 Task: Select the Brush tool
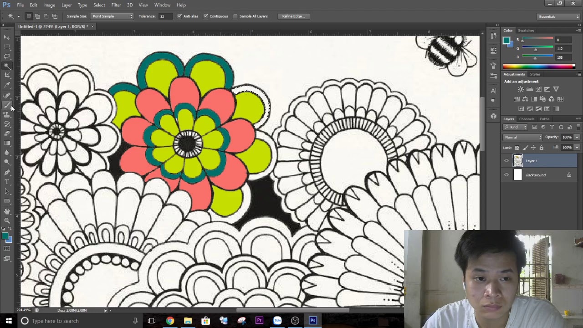coord(7,105)
